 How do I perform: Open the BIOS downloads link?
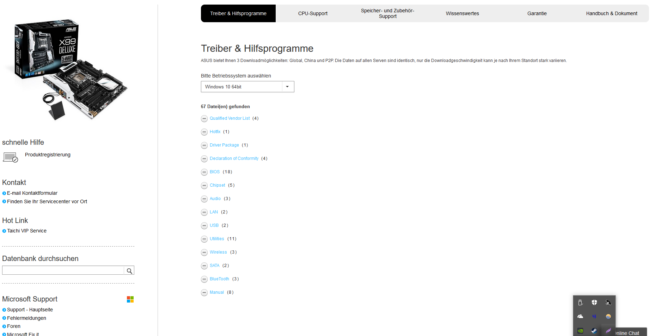click(x=215, y=172)
